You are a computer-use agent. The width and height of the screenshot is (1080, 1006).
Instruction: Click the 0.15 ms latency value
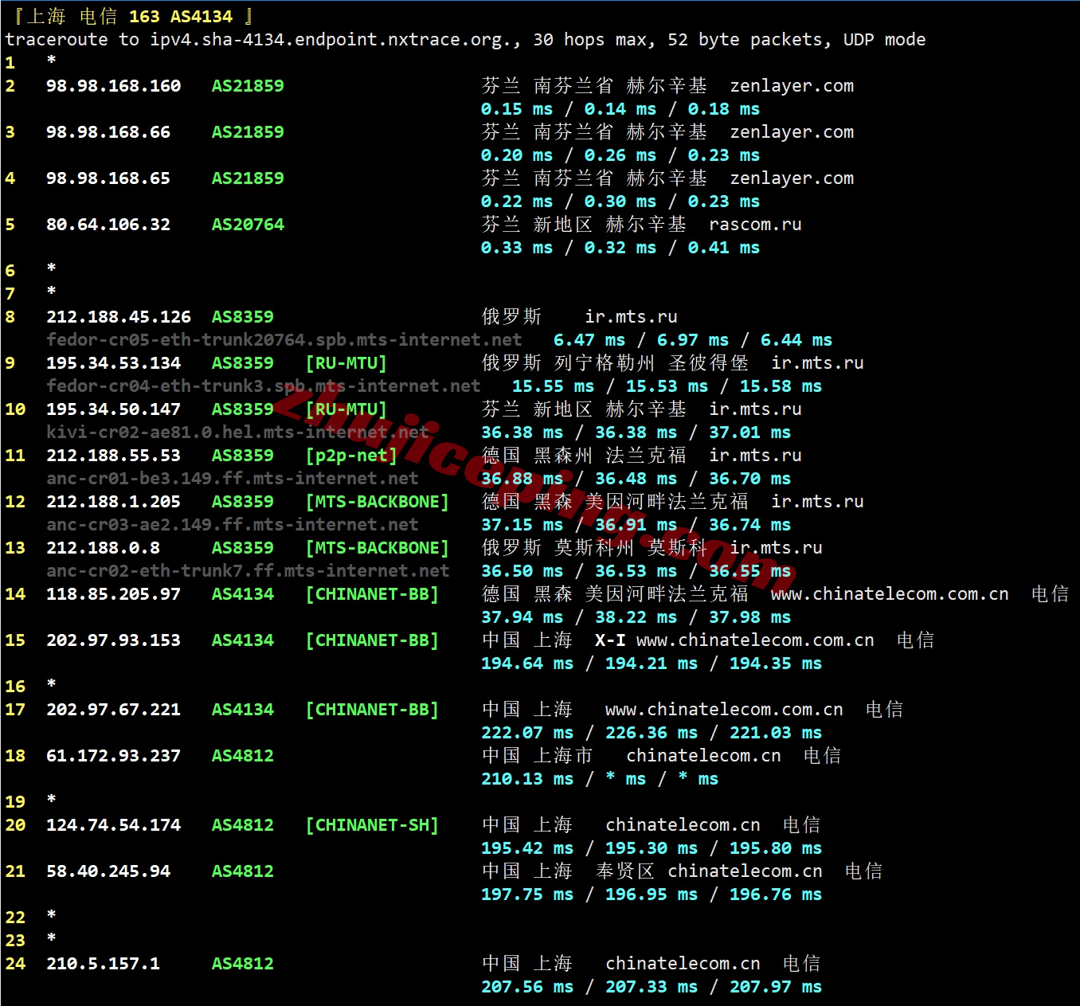[517, 109]
